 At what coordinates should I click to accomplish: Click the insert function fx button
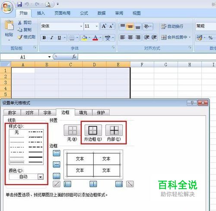[x=74, y=57]
